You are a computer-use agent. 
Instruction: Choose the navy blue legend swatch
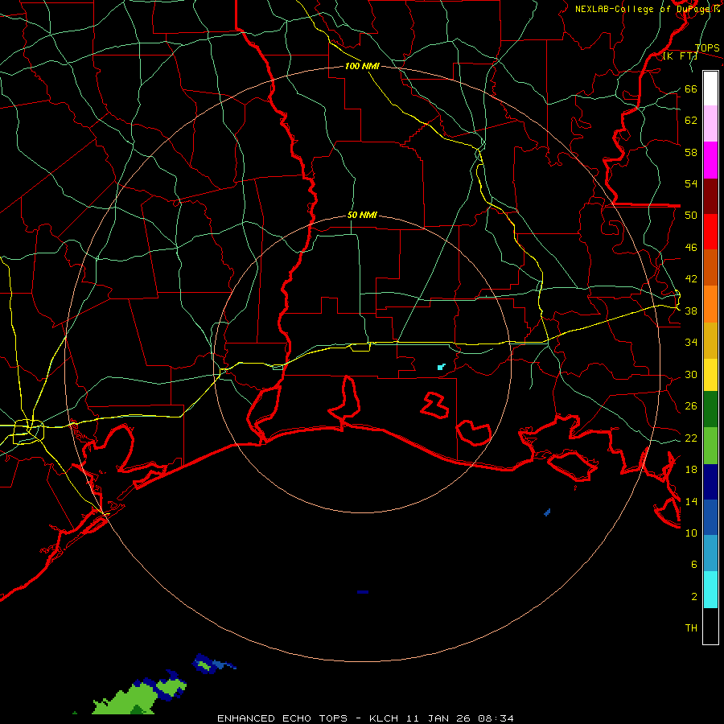click(x=710, y=482)
